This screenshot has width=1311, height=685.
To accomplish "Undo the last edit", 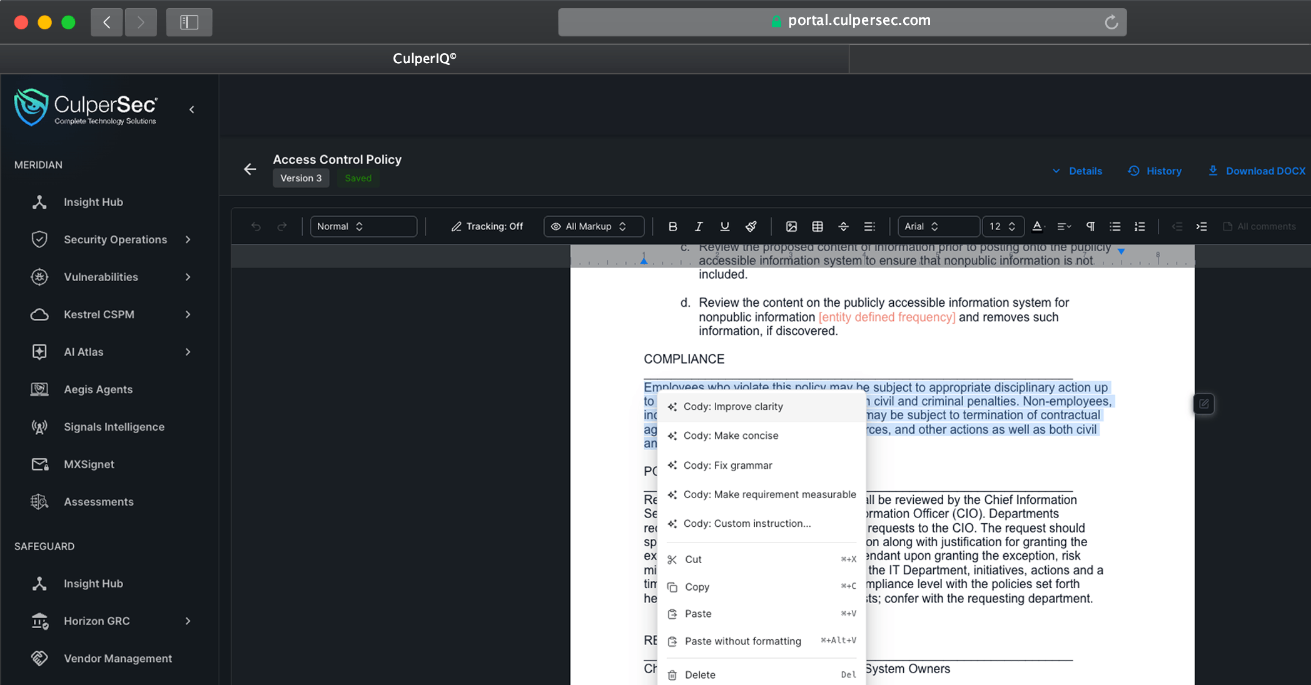I will pyautogui.click(x=256, y=226).
